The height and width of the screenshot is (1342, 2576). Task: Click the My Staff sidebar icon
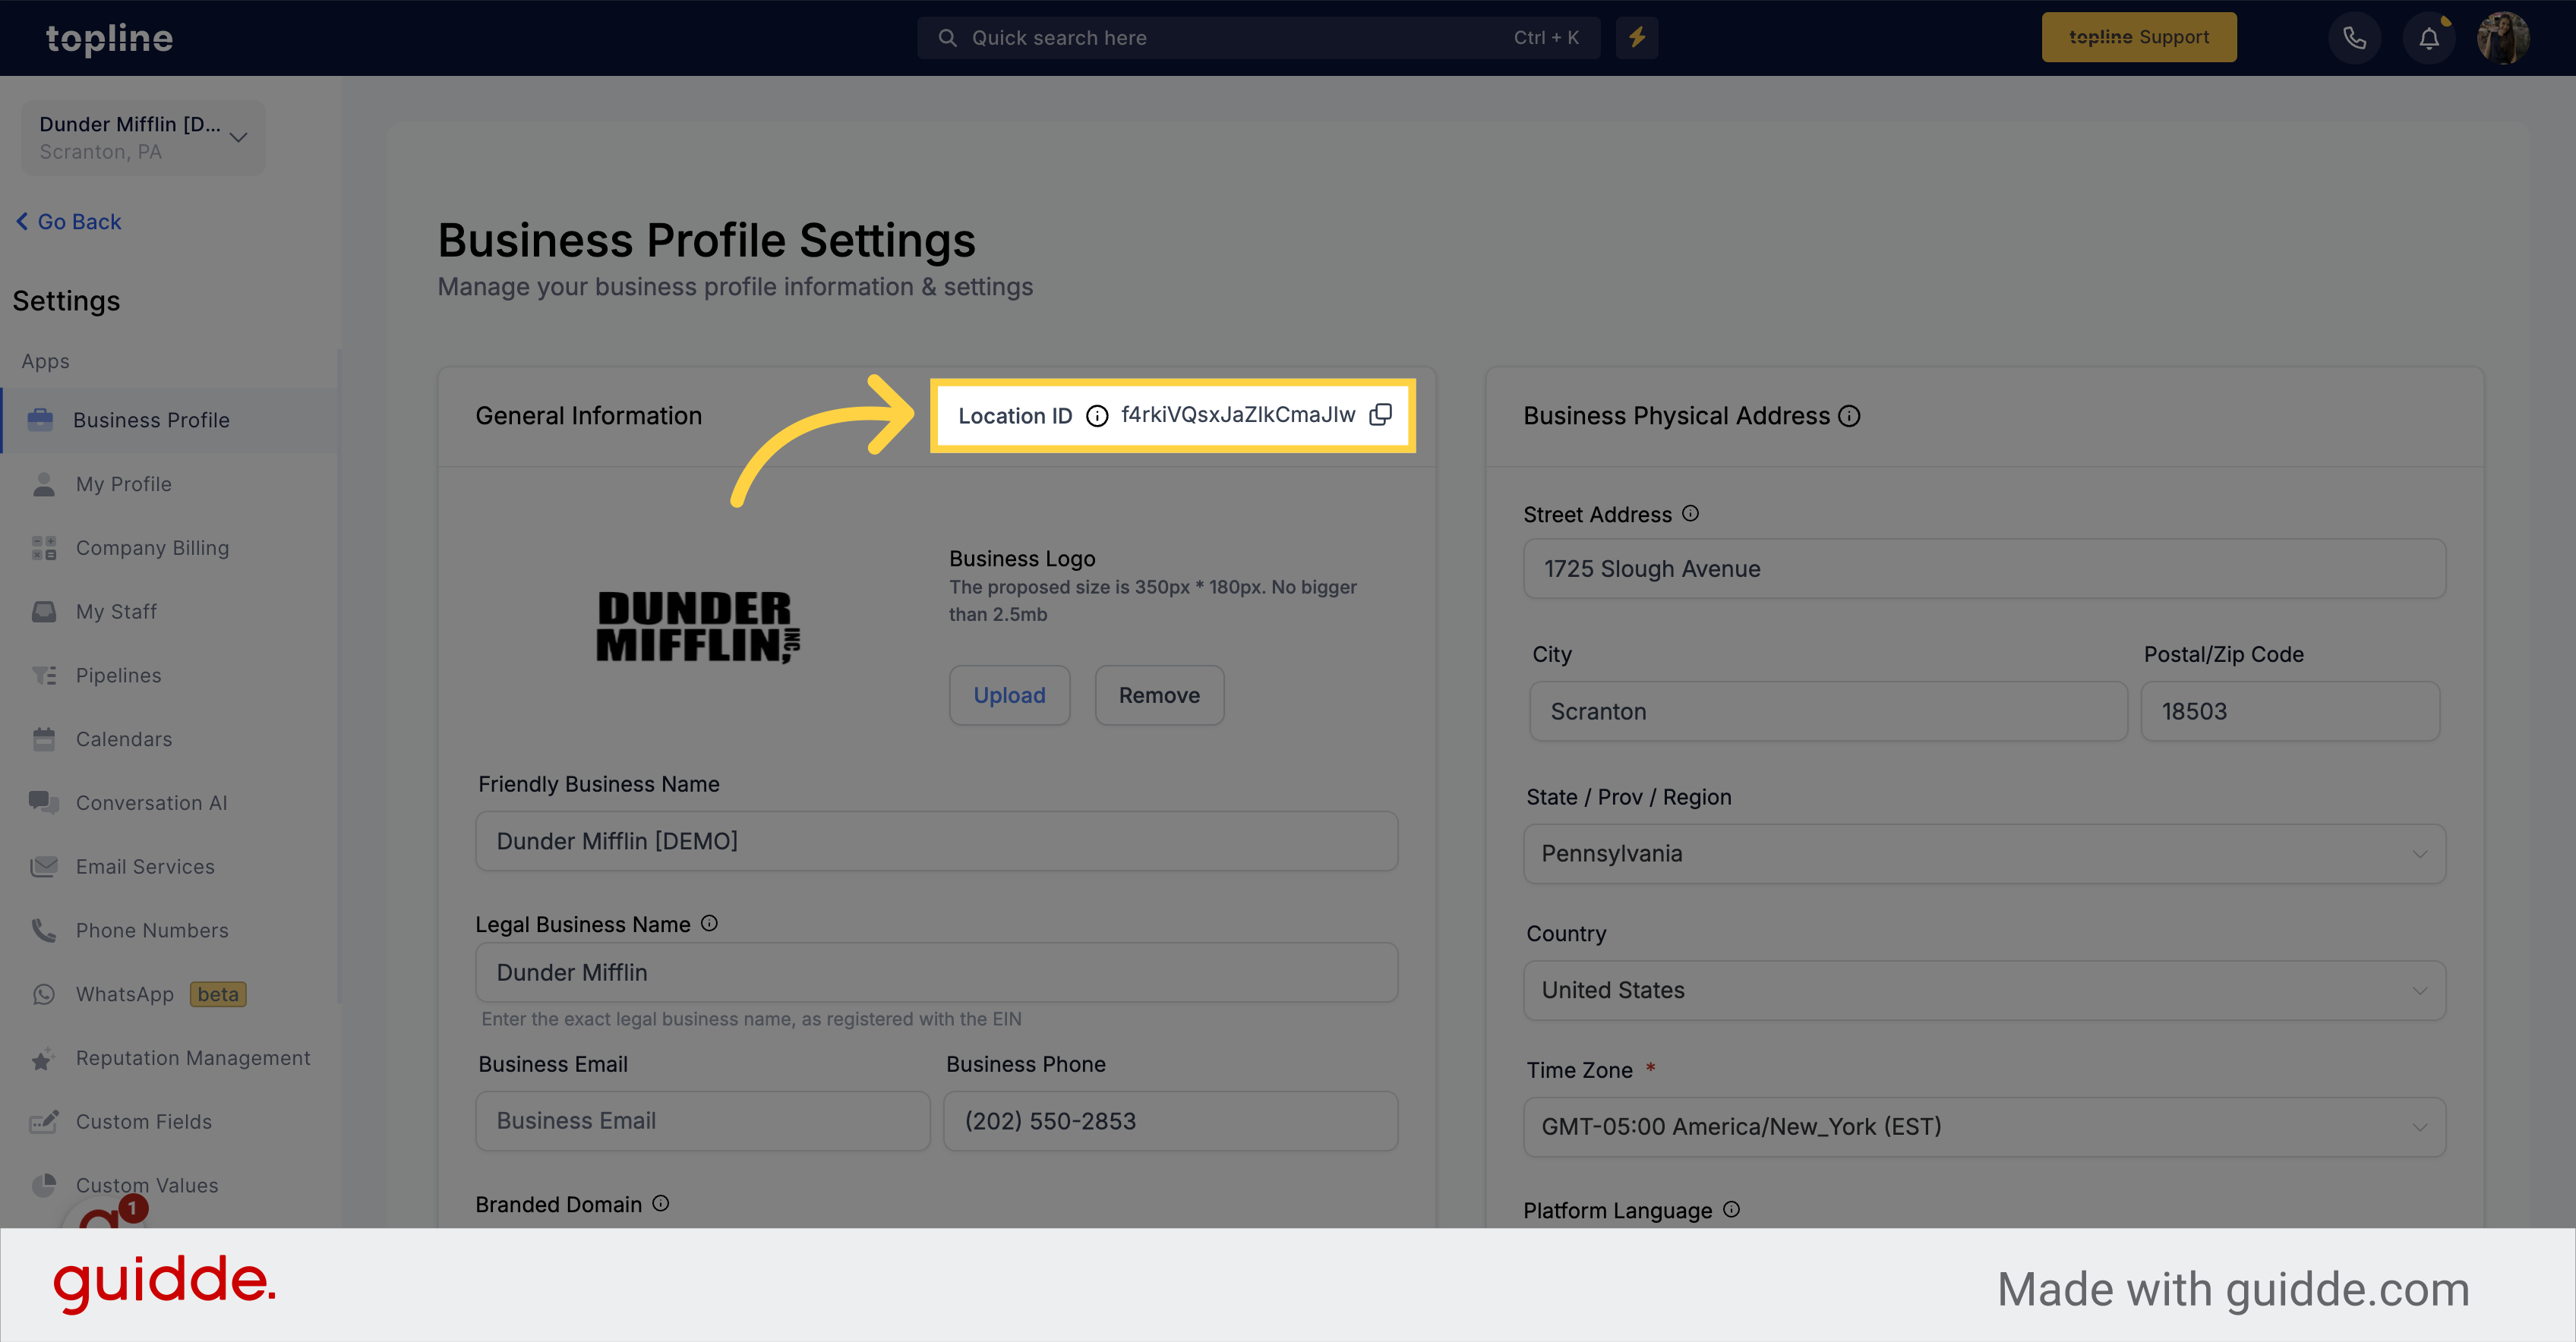tap(43, 610)
